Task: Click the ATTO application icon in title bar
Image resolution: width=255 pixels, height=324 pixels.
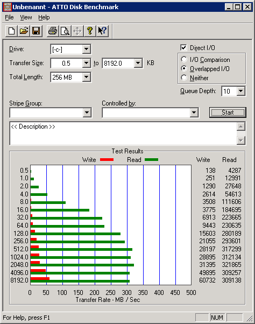Action: pos(8,7)
